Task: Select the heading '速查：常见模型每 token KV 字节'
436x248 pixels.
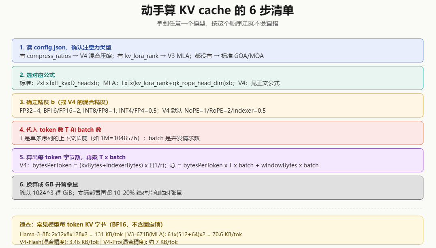Action: [91, 224]
